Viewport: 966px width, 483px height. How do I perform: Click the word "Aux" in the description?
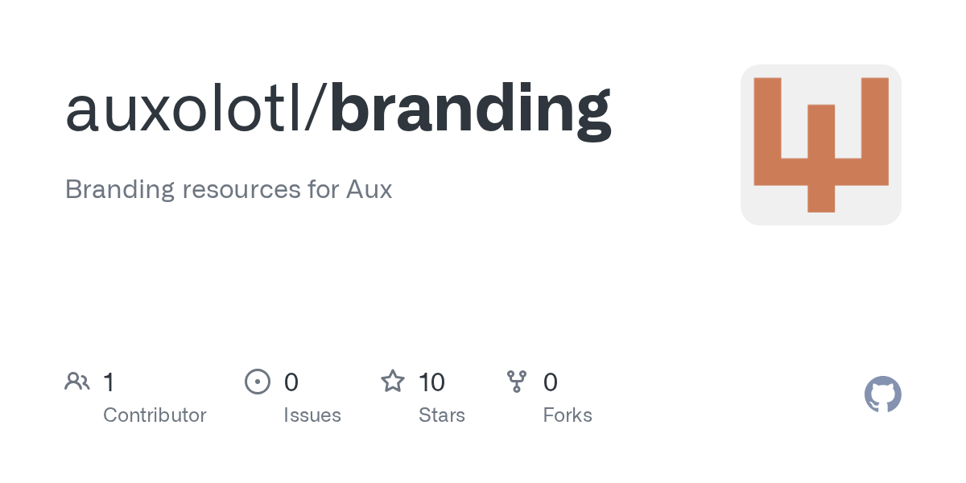[369, 190]
